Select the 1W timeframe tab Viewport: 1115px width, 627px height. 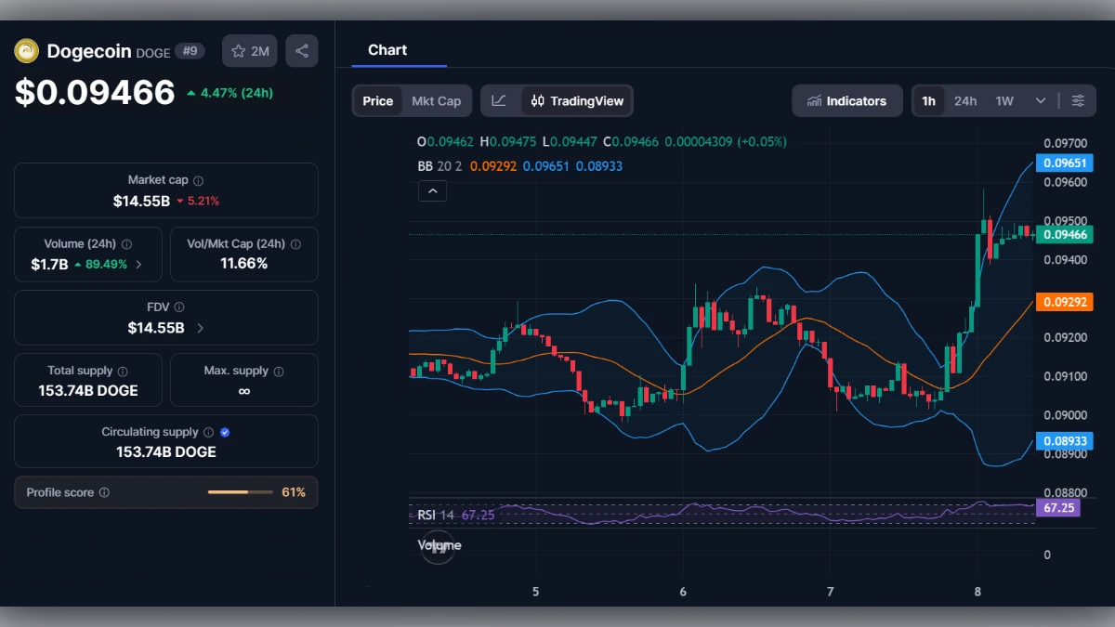1004,100
